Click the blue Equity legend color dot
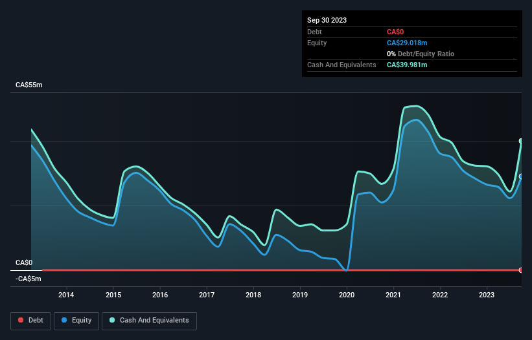 point(64,320)
